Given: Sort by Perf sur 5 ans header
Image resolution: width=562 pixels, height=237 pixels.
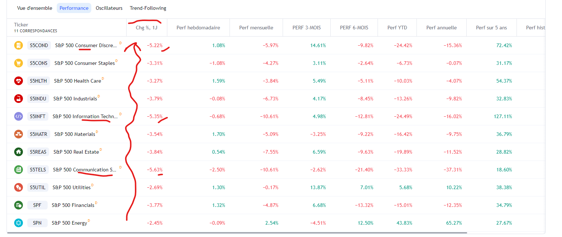Looking at the screenshot, I should click(x=491, y=28).
